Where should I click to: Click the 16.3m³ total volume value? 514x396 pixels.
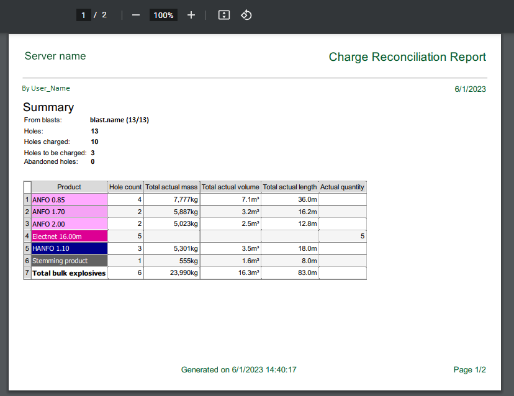249,272
